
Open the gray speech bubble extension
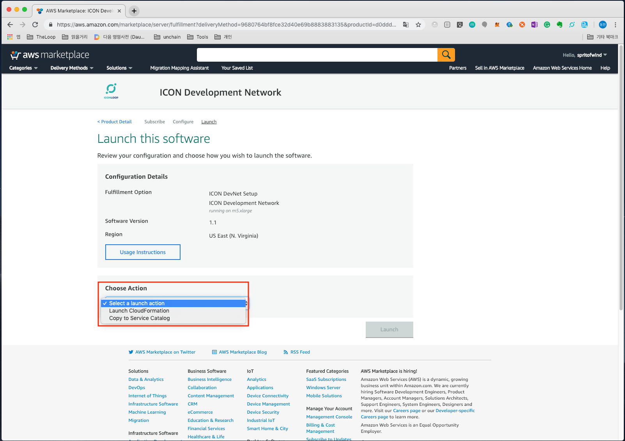pos(485,25)
